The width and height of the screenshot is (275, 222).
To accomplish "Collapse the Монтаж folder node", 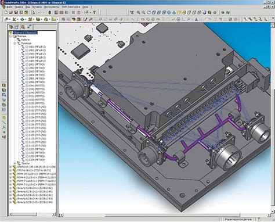I will point(10,36).
